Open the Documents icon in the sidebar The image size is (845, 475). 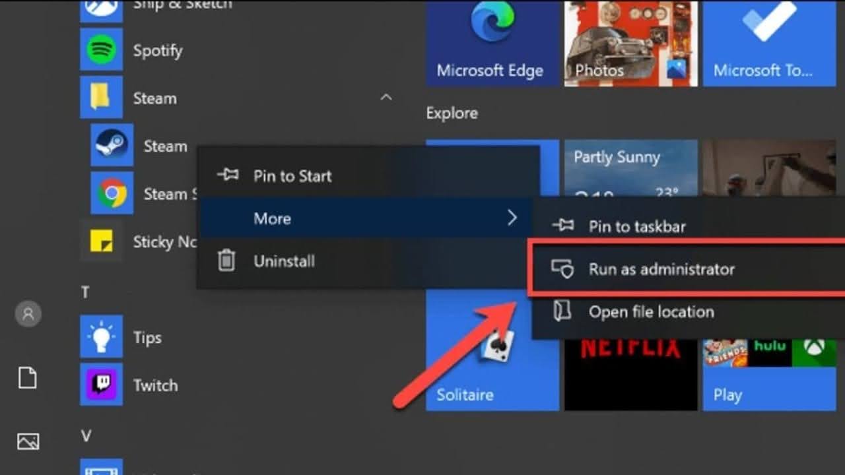27,378
